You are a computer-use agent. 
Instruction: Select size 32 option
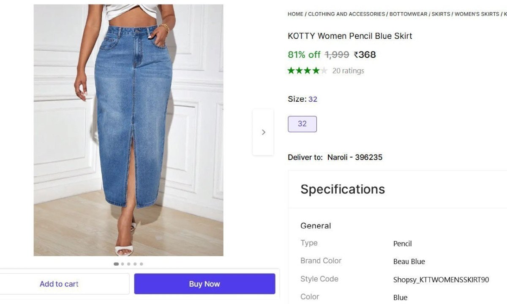pos(302,124)
